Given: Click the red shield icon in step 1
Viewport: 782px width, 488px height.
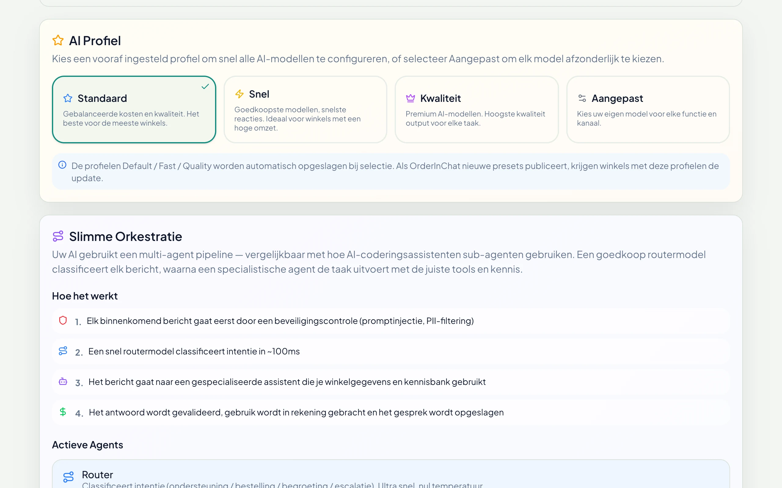Looking at the screenshot, I should pyautogui.click(x=63, y=320).
